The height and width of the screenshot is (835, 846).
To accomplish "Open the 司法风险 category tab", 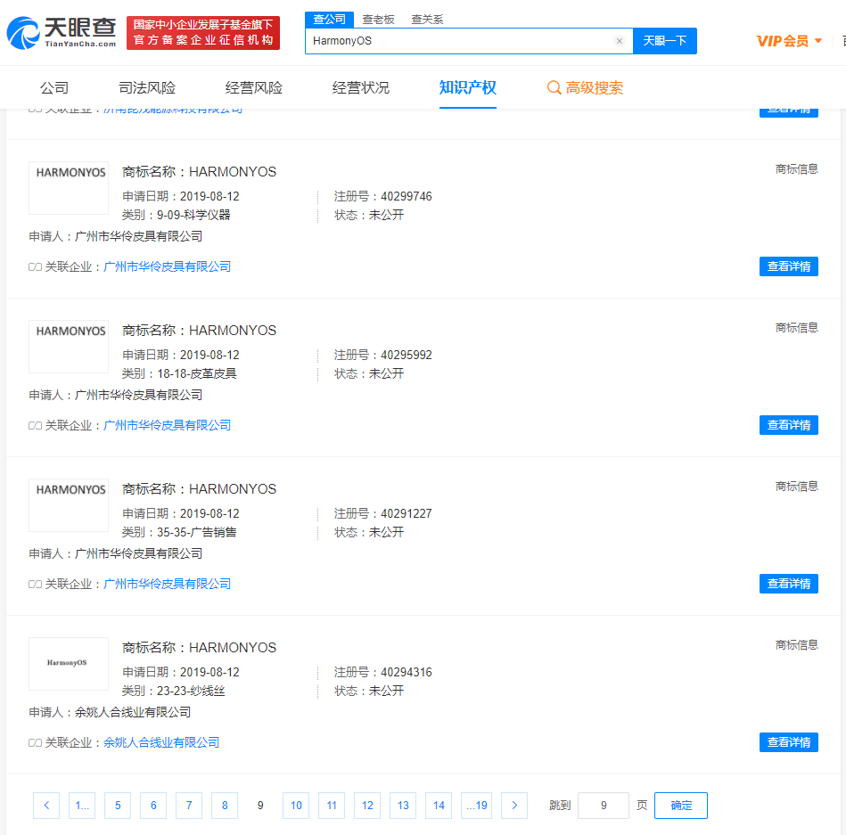I will (x=147, y=87).
